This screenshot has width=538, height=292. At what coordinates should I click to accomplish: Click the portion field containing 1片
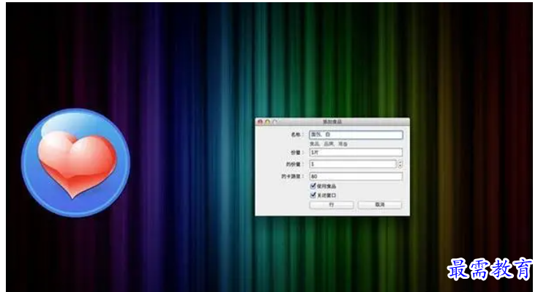tap(356, 152)
